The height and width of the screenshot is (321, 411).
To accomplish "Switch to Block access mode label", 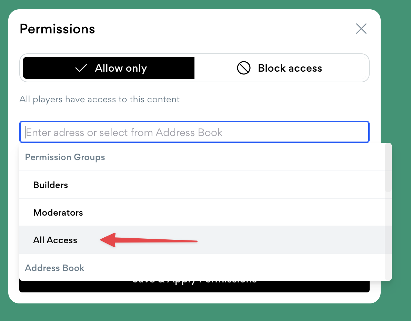I will (x=290, y=68).
